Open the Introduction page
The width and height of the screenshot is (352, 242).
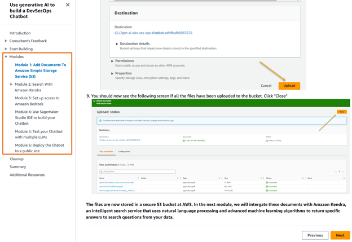coord(20,33)
